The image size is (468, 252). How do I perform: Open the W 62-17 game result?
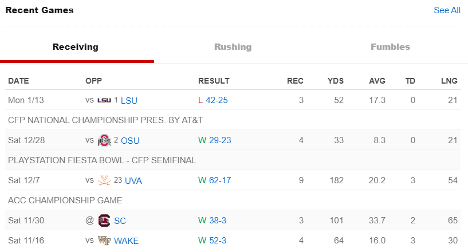[215, 180]
